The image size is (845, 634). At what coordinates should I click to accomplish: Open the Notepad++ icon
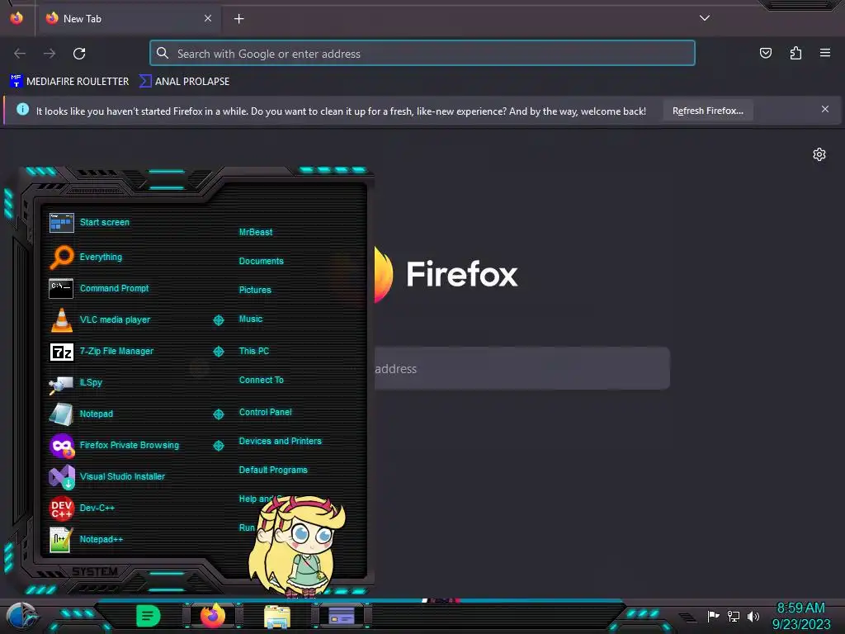61,539
